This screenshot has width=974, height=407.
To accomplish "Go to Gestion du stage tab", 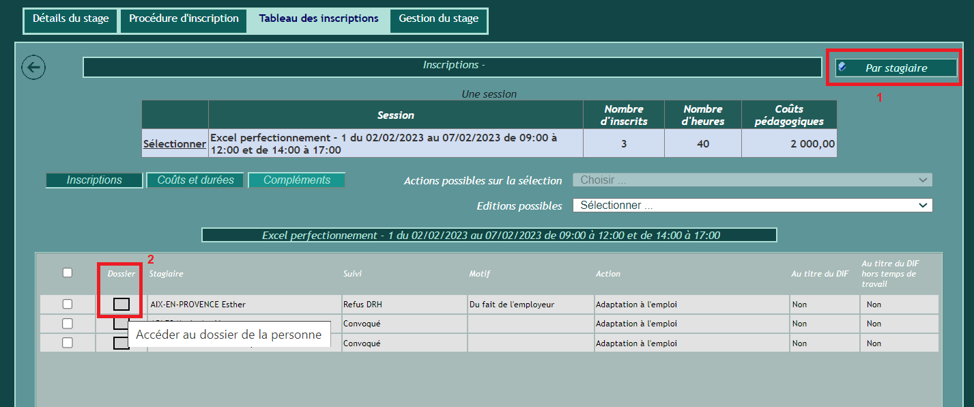I will (438, 19).
